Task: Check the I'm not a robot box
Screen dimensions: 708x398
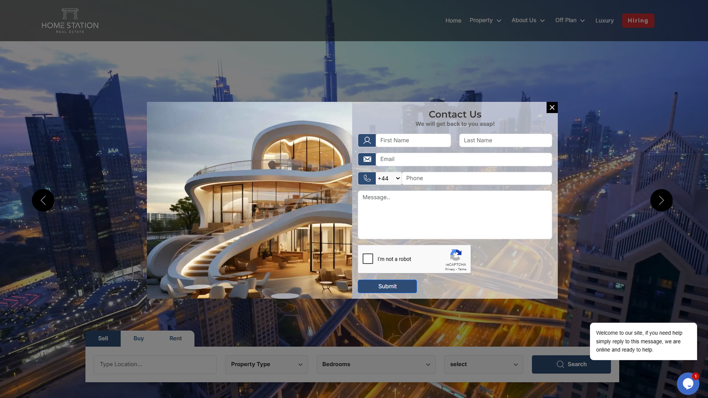Action: pyautogui.click(x=368, y=259)
